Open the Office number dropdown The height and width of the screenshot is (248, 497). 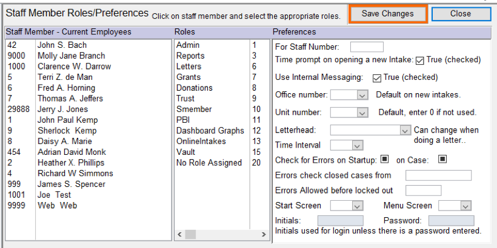(x=362, y=95)
